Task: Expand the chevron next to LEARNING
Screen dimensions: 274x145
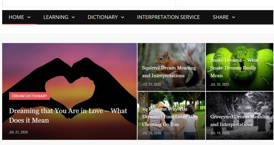Action: tap(73, 17)
